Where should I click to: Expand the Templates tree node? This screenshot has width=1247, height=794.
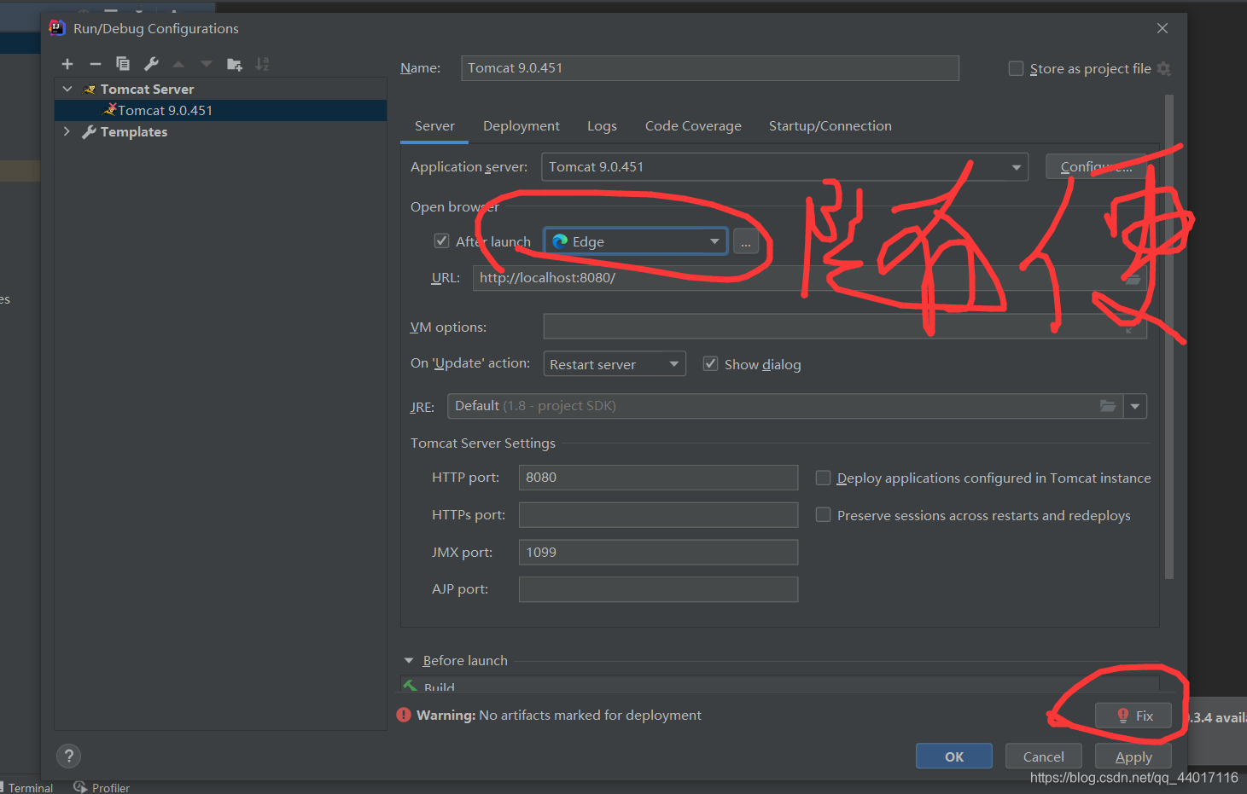(67, 131)
